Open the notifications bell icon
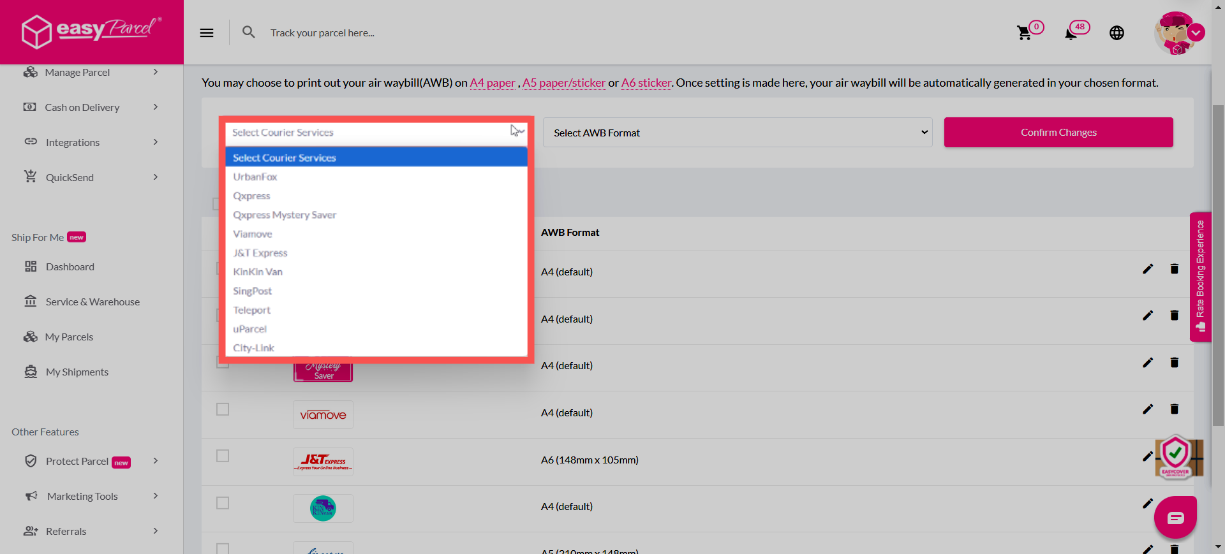Viewport: 1225px width, 554px height. (1071, 33)
